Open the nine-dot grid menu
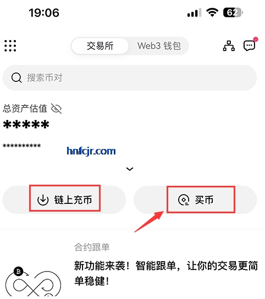The height and width of the screenshot is (299, 265). [x=10, y=46]
